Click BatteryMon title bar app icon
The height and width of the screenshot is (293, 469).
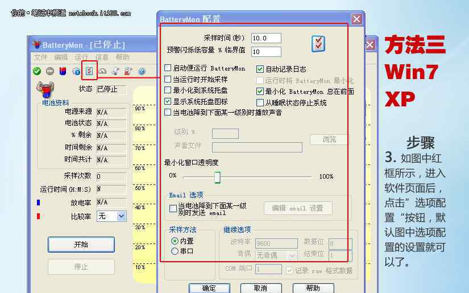pos(36,45)
